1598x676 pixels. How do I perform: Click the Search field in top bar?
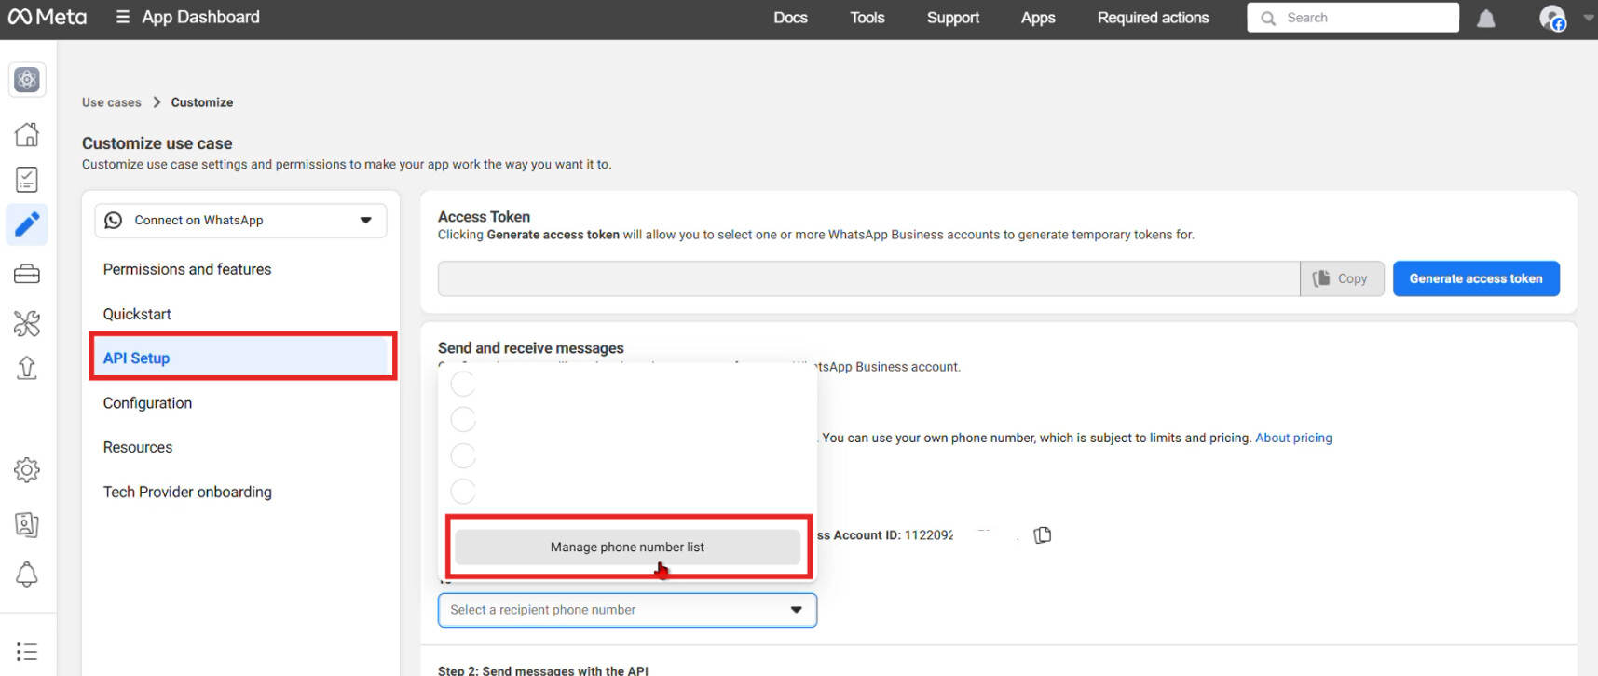click(1353, 18)
